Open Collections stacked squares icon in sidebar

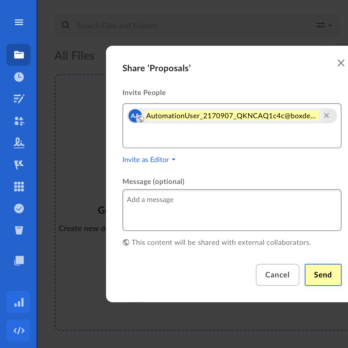click(x=19, y=261)
